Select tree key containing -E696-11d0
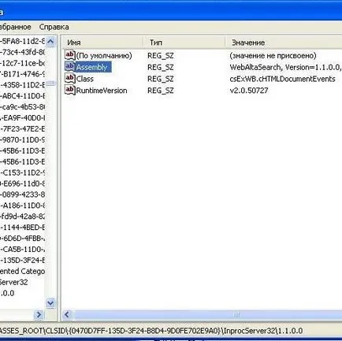The width and height of the screenshot is (342, 341). pos(22,183)
